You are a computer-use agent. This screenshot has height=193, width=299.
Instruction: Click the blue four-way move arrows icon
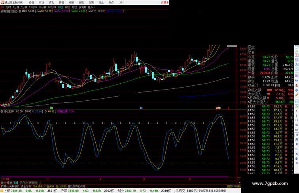coord(297,90)
